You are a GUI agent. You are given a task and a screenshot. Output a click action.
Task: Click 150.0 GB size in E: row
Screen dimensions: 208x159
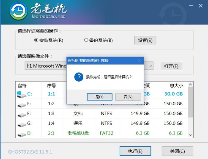tap(173, 104)
